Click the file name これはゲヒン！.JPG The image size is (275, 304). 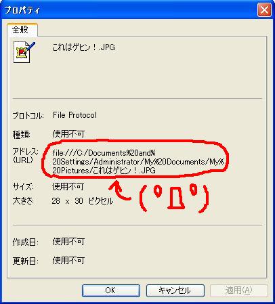(x=83, y=47)
